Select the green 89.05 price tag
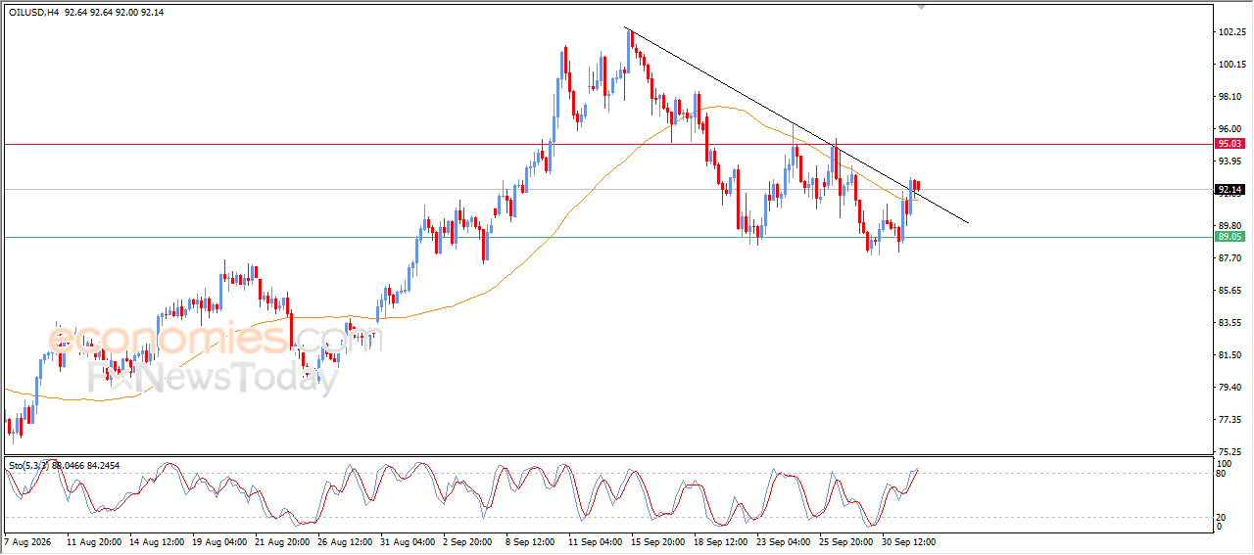Screen dimensions: 1254x555 pyautogui.click(x=1230, y=237)
